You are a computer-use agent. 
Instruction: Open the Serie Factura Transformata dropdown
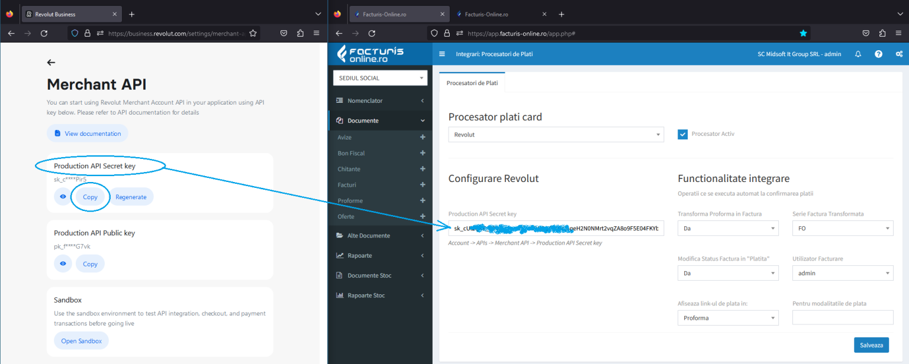tap(843, 229)
